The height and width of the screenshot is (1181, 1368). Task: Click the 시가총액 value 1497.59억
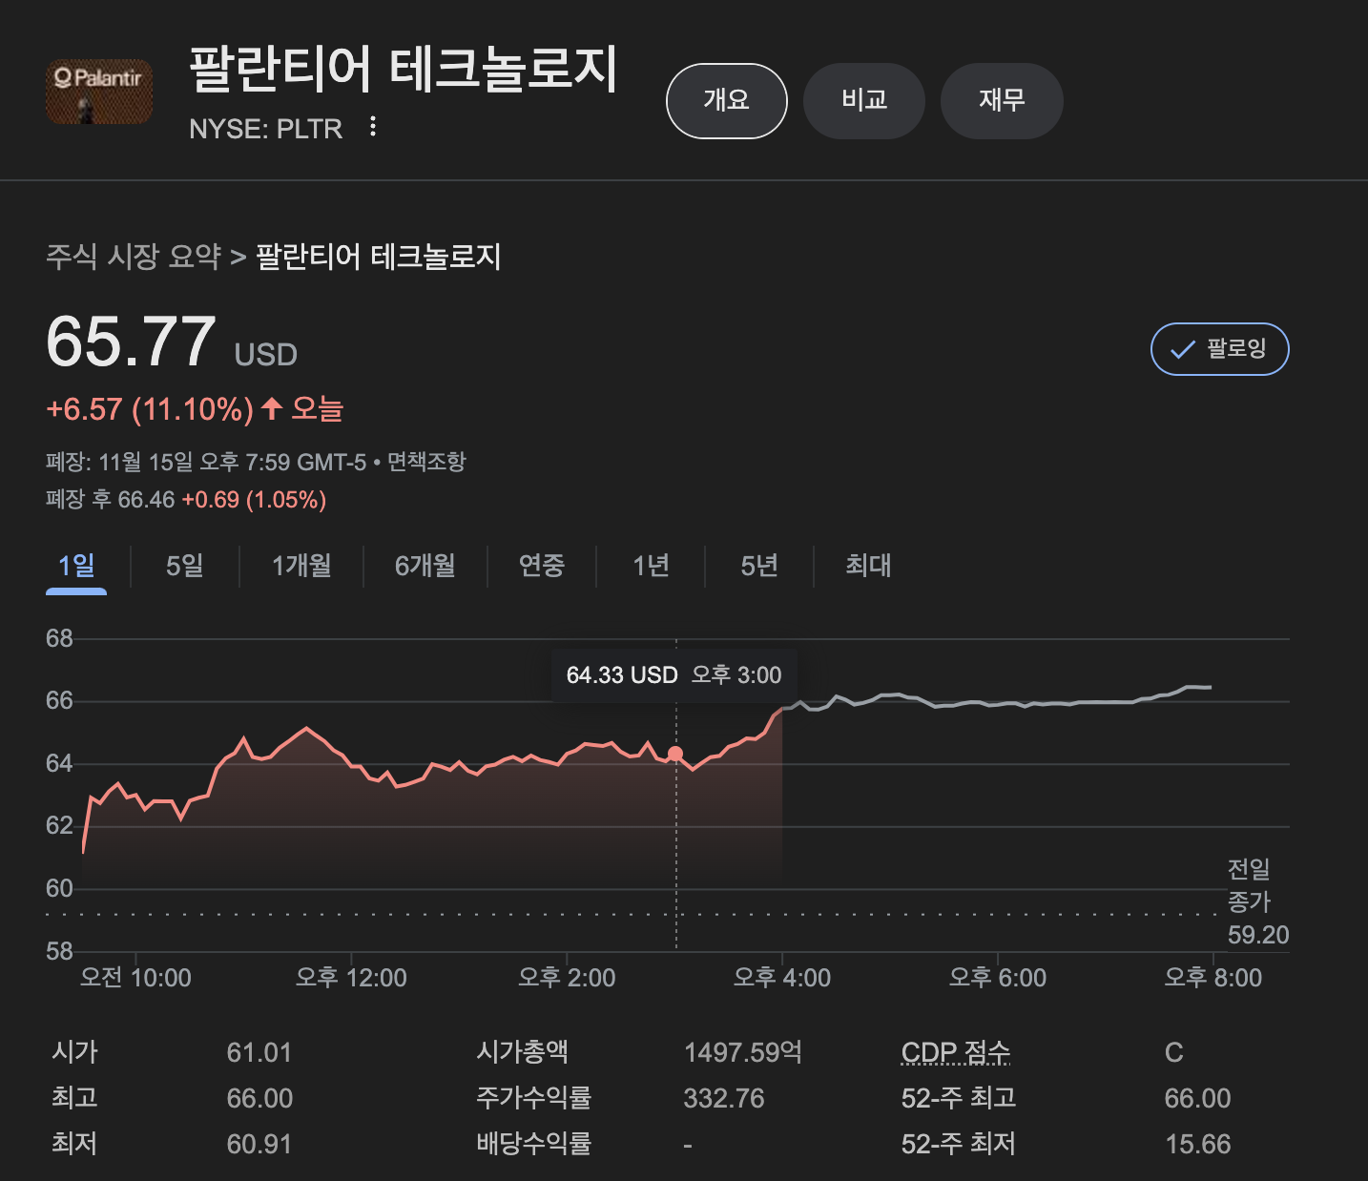[743, 1052]
